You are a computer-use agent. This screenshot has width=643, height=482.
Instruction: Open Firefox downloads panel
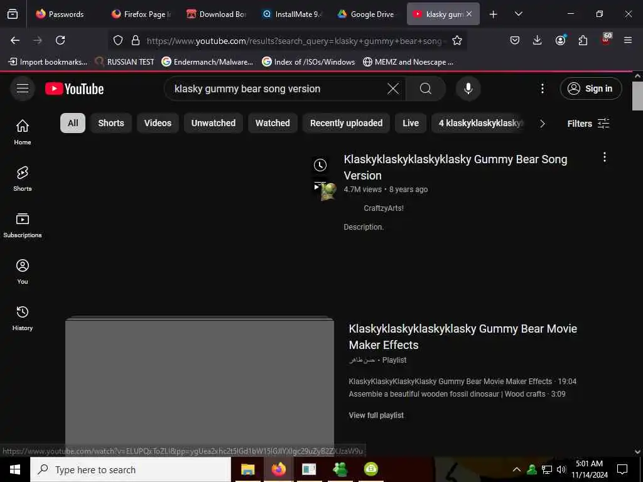pyautogui.click(x=538, y=40)
